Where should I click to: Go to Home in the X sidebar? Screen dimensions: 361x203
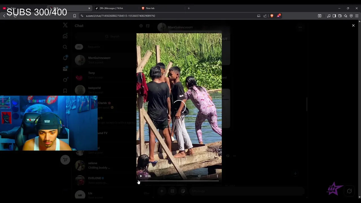(65, 36)
